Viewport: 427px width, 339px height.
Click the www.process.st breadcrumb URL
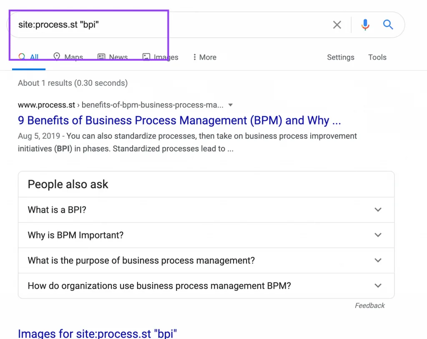(121, 105)
